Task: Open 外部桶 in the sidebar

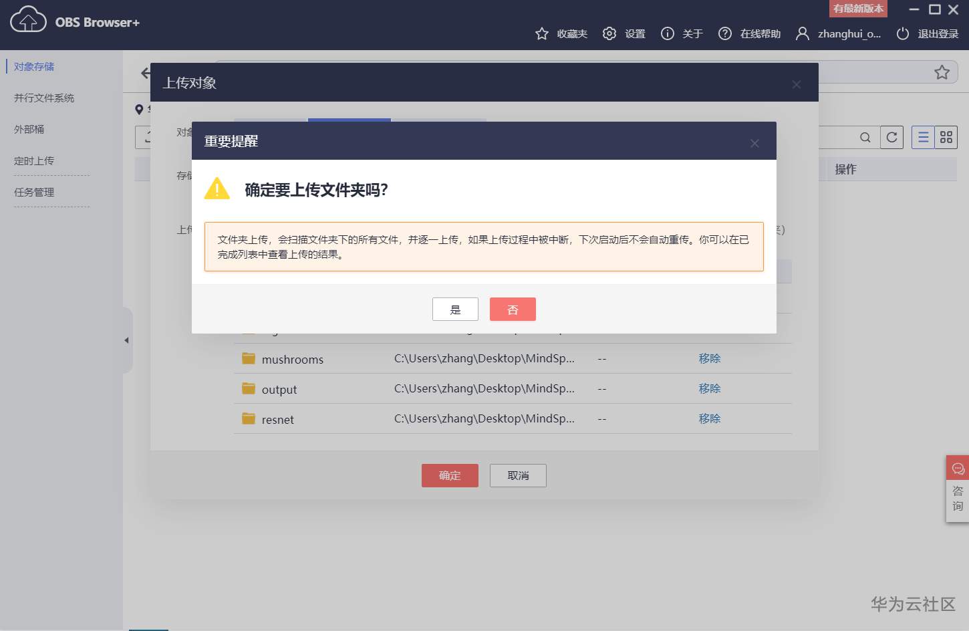Action: 29,130
